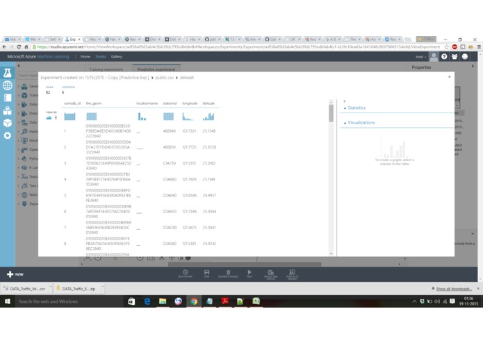Open the Excel taskbar icon
Viewport: 483px width, 343px height.
[x=256, y=301]
